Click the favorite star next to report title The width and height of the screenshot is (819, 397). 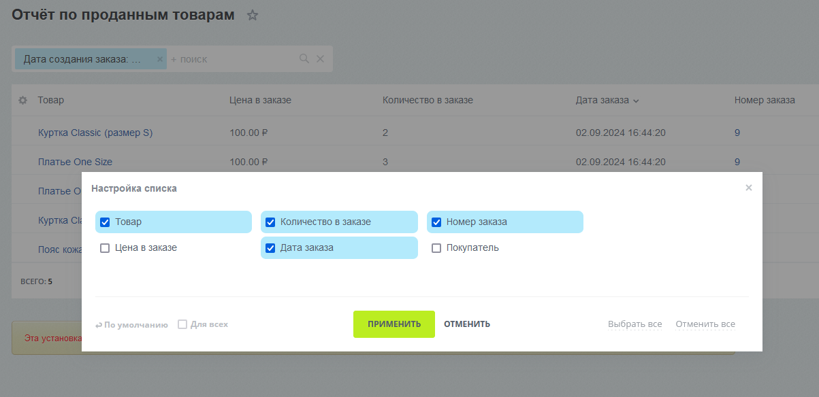pos(253,15)
